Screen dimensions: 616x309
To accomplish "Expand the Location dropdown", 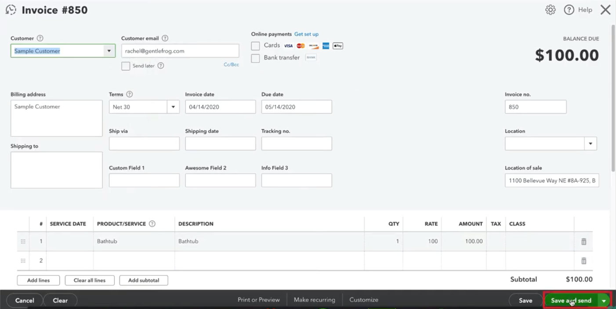I will 590,144.
